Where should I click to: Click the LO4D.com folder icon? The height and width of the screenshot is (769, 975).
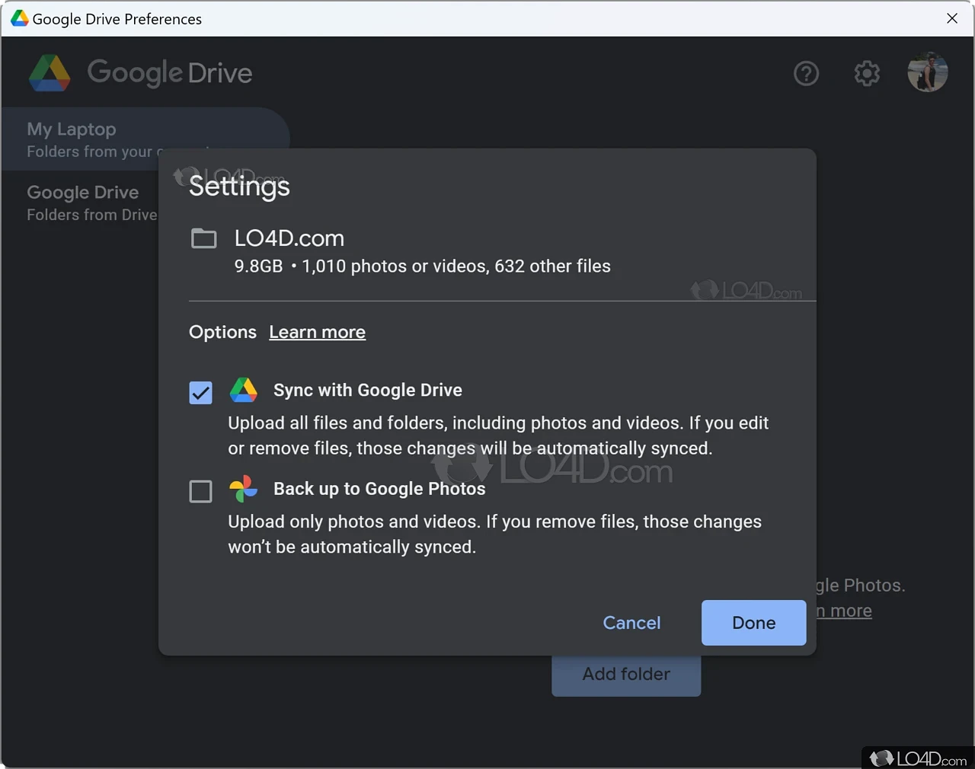pyautogui.click(x=203, y=239)
